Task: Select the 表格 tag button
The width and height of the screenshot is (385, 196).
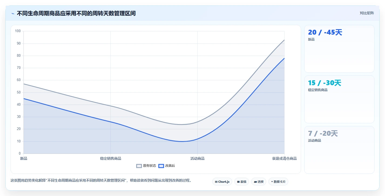Action: click(242, 182)
